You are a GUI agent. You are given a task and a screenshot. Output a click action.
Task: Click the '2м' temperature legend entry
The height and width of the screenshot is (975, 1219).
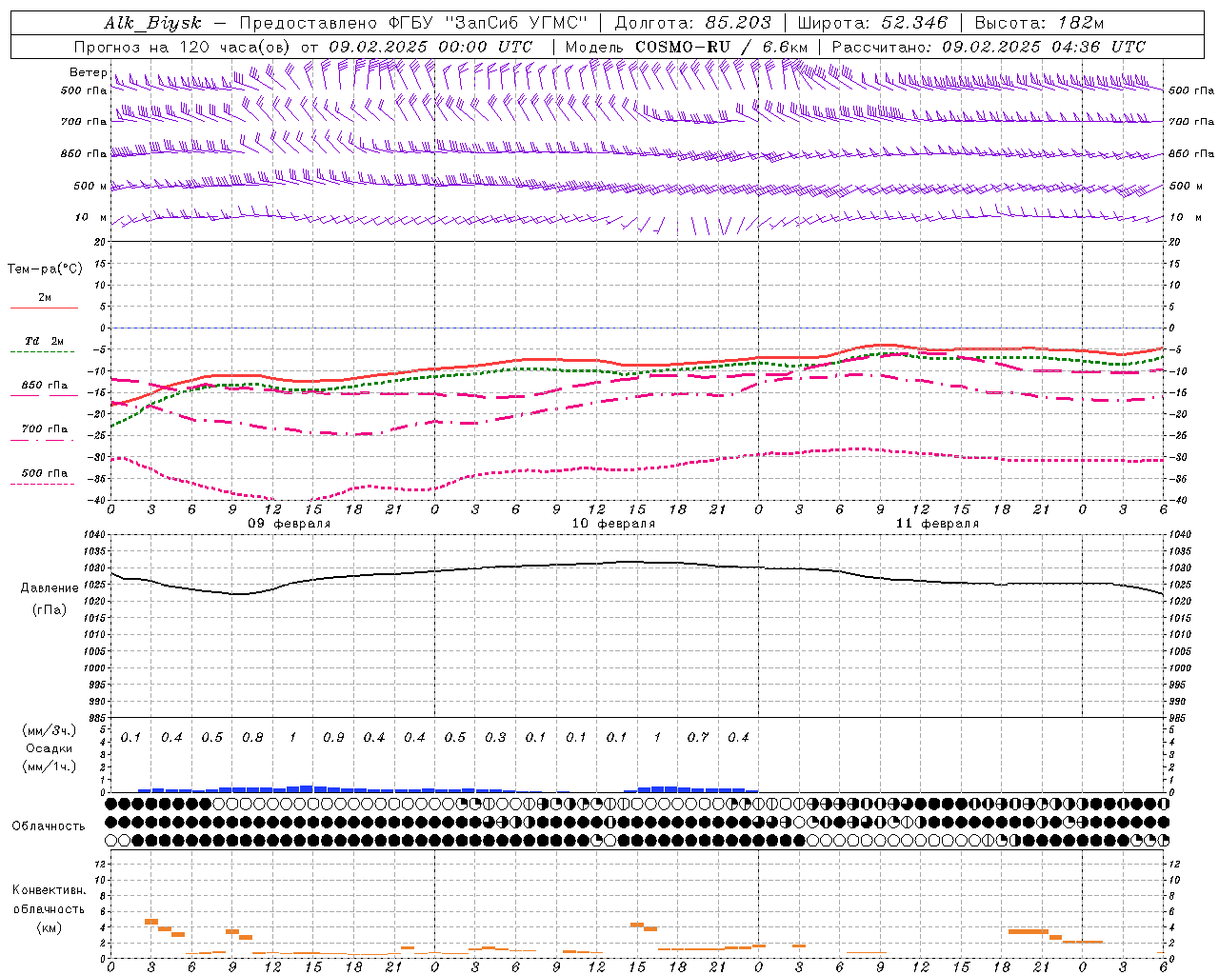pos(45,297)
